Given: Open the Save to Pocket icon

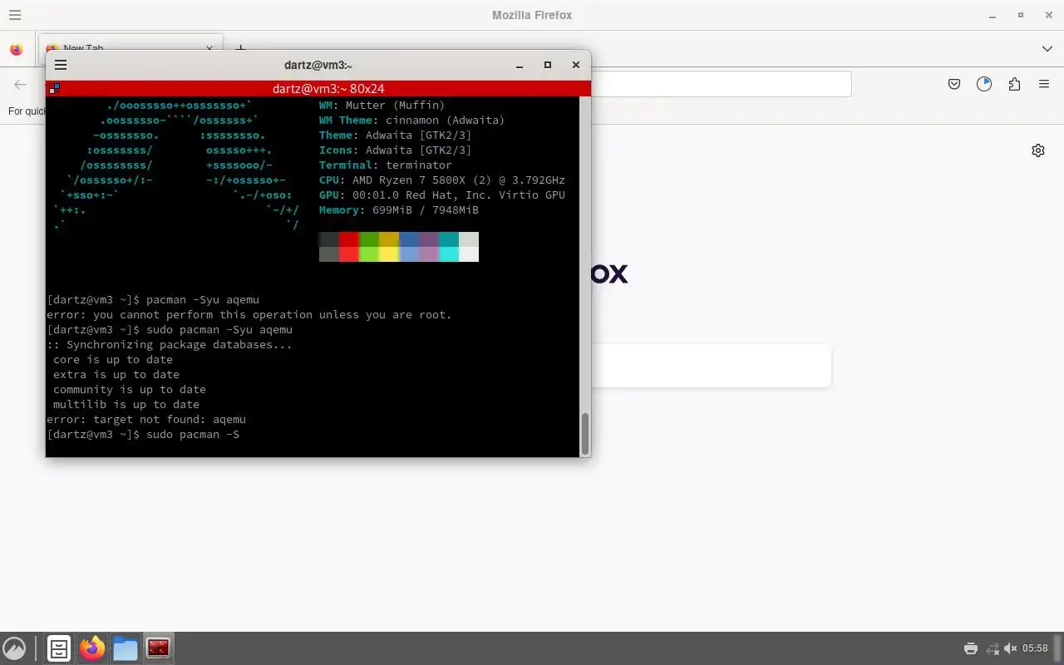Looking at the screenshot, I should pos(954,84).
